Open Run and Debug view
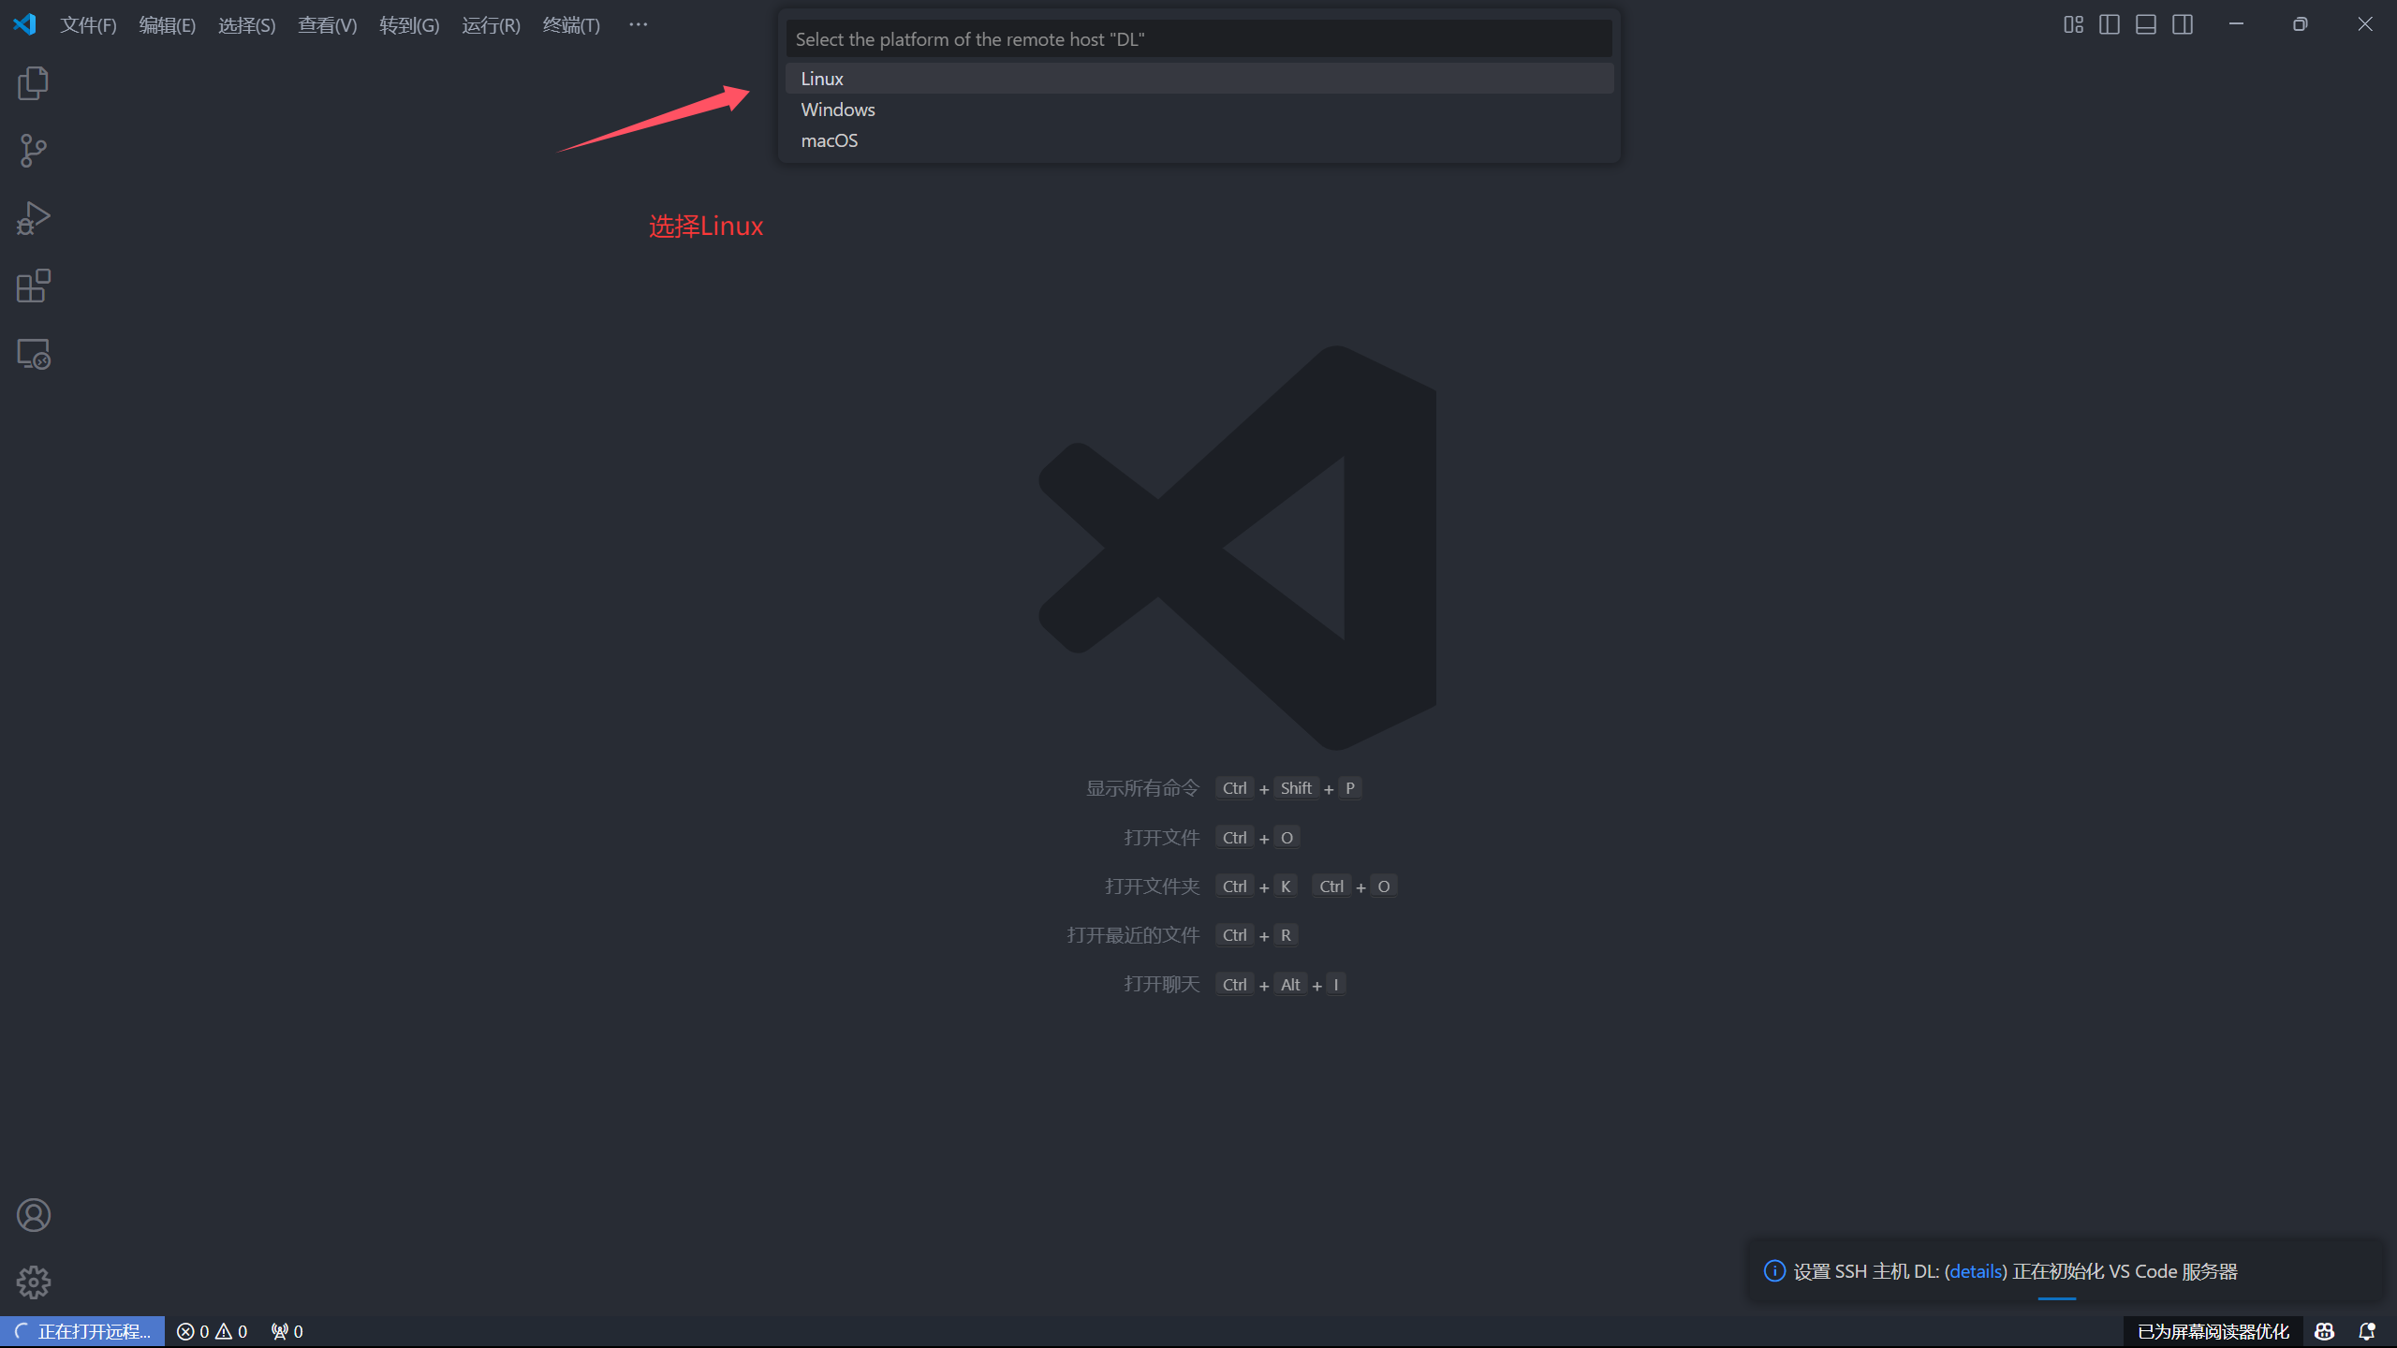 pos(33,218)
